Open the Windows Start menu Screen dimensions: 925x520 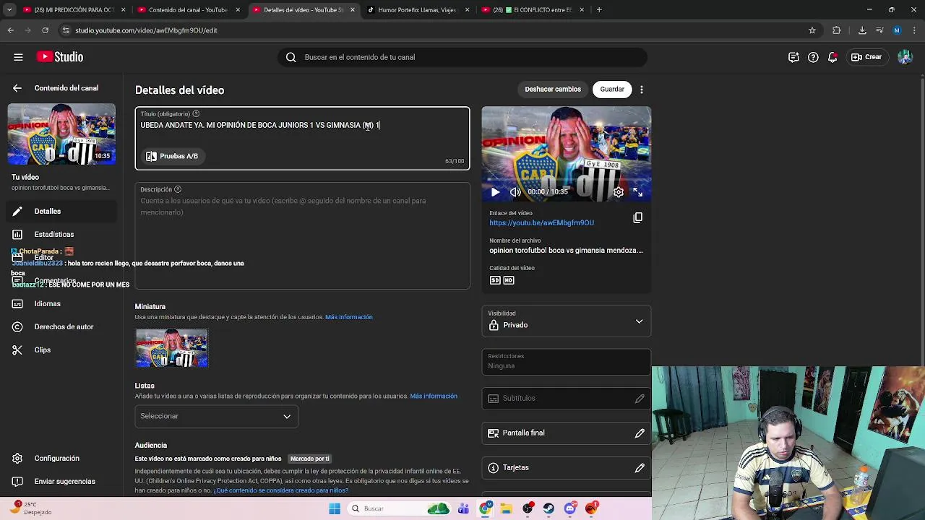(334, 508)
